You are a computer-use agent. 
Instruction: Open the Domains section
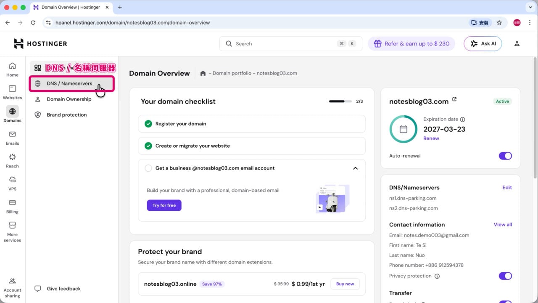coord(12,115)
